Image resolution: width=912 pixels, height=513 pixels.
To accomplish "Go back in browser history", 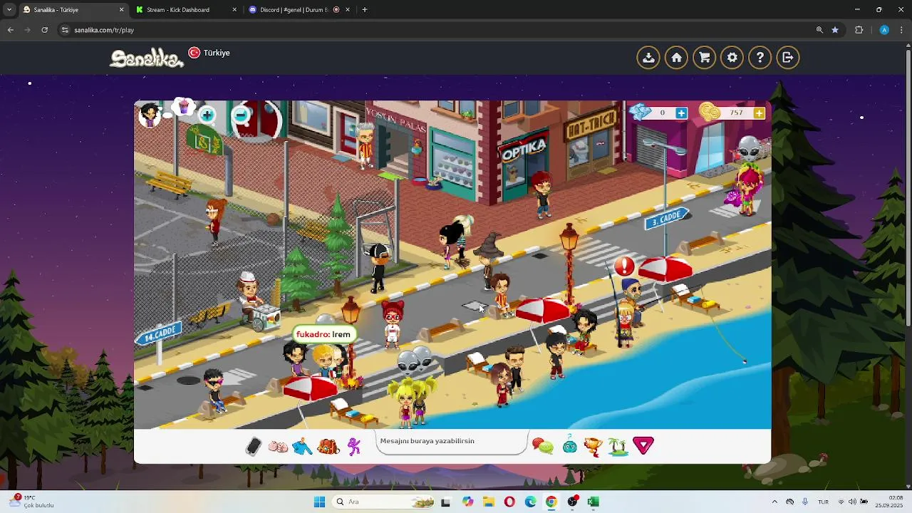I will point(10,30).
